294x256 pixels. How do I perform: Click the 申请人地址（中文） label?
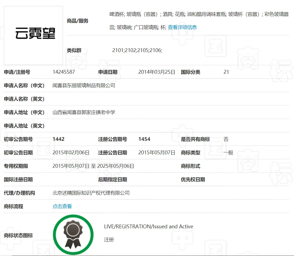click(24, 112)
